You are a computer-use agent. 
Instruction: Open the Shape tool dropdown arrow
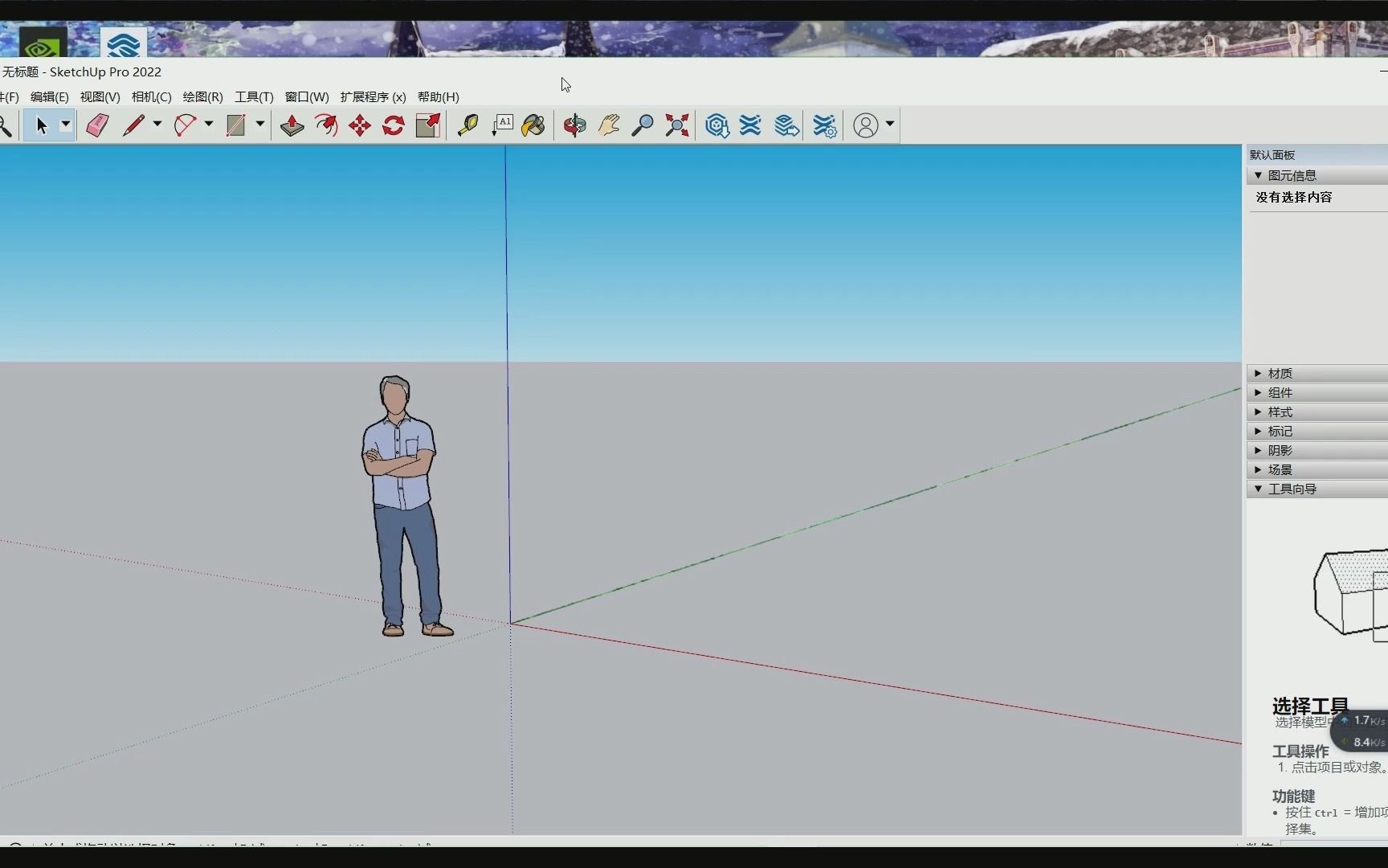(x=260, y=125)
